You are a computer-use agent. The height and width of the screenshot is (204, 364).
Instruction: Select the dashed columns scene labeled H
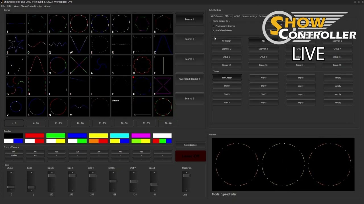pos(37,86)
